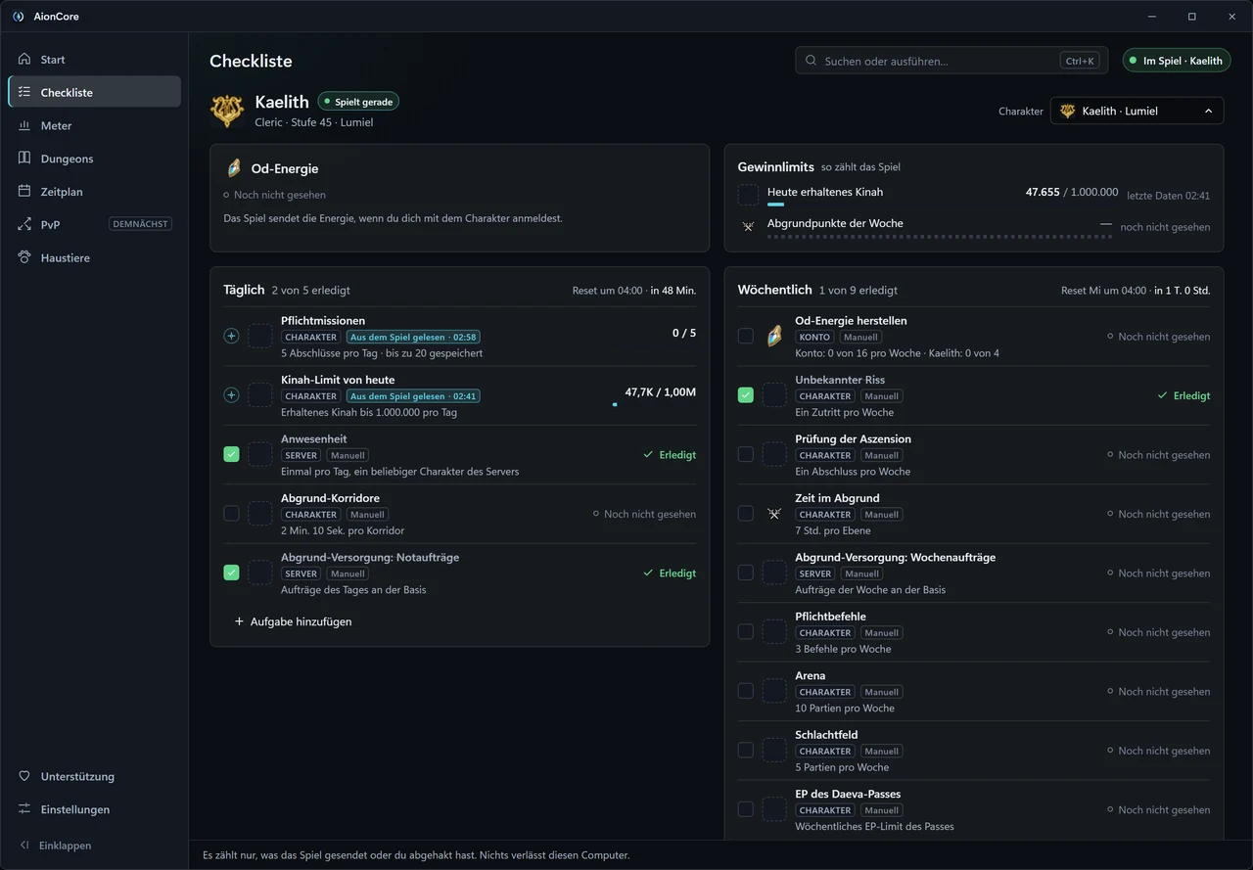Click the Od-Energie crystal icon in card header
This screenshot has height=870, width=1253.
[x=234, y=168]
